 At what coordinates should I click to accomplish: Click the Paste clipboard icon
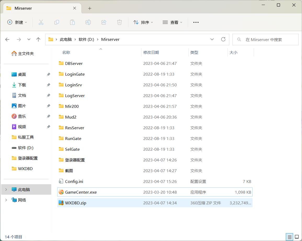(x=72, y=22)
